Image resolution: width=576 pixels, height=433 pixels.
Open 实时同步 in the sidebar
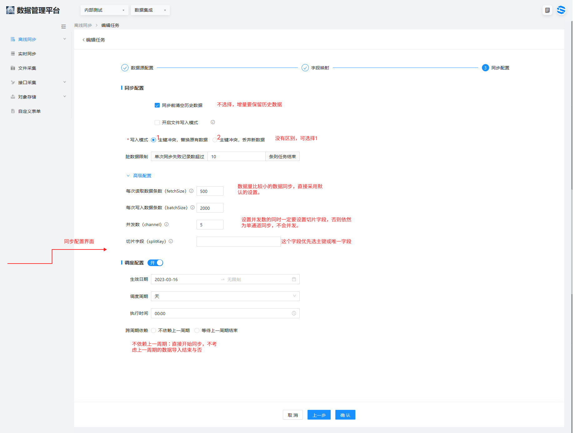(x=27, y=54)
